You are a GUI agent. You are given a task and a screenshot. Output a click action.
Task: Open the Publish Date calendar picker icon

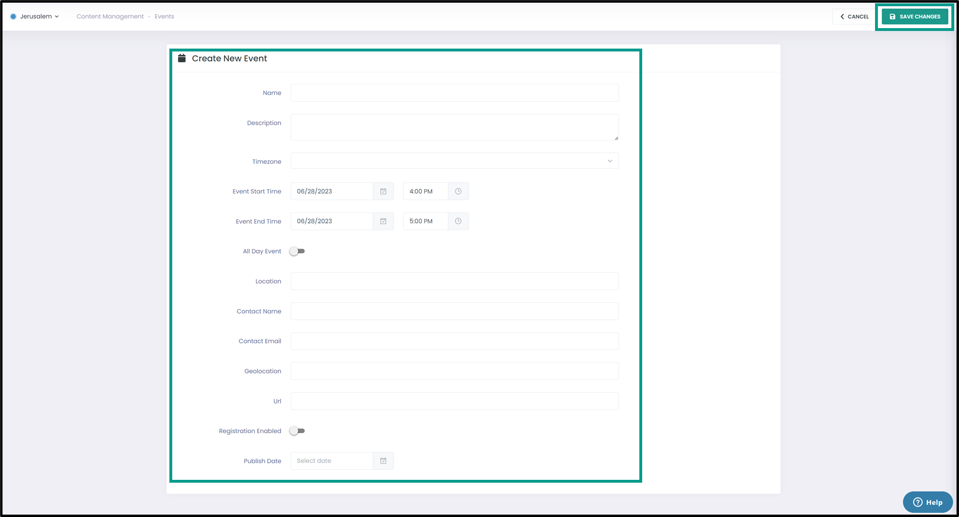[383, 461]
